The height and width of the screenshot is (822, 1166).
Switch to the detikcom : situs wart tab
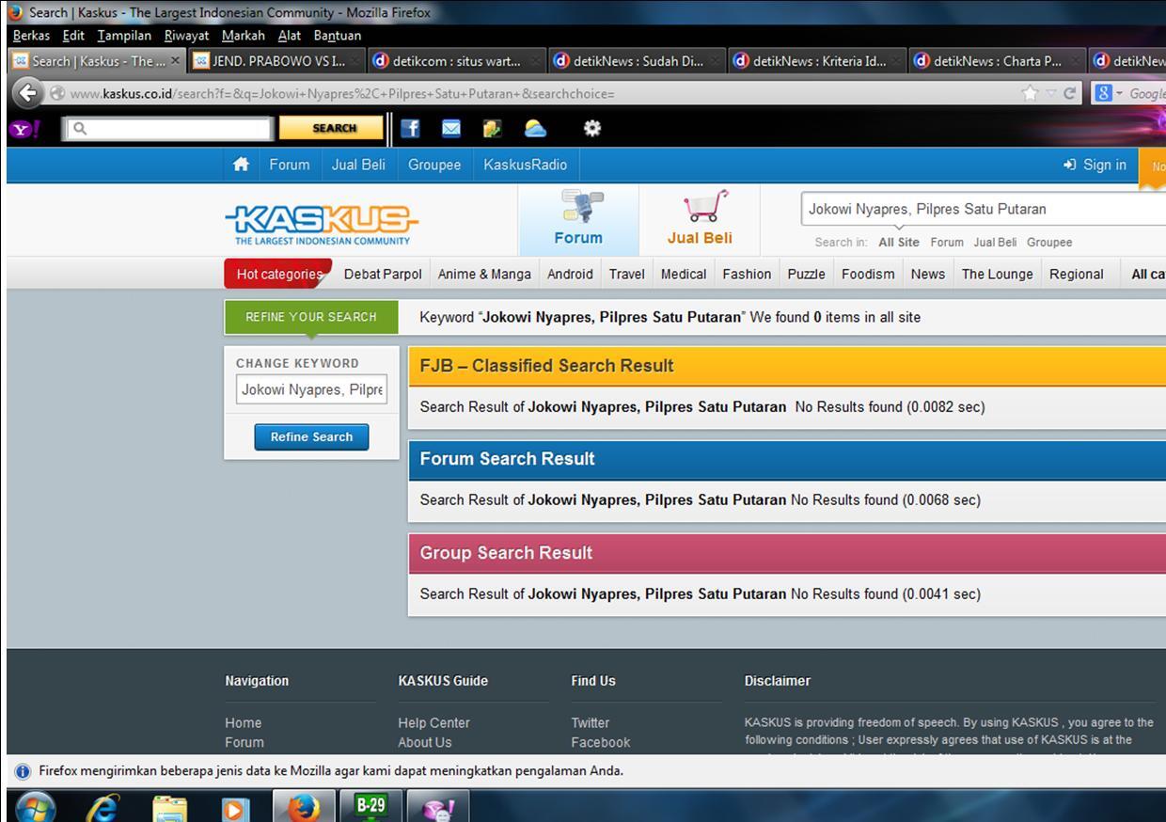(457, 61)
